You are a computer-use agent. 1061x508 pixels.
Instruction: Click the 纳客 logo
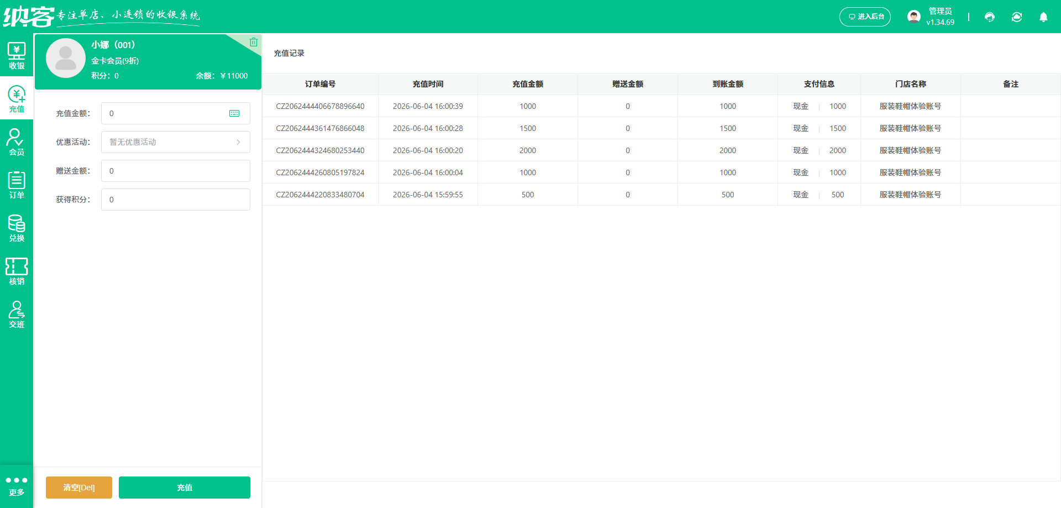point(29,17)
